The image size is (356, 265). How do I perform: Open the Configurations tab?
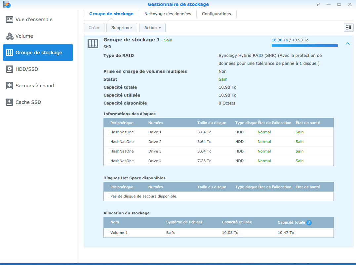coord(216,14)
